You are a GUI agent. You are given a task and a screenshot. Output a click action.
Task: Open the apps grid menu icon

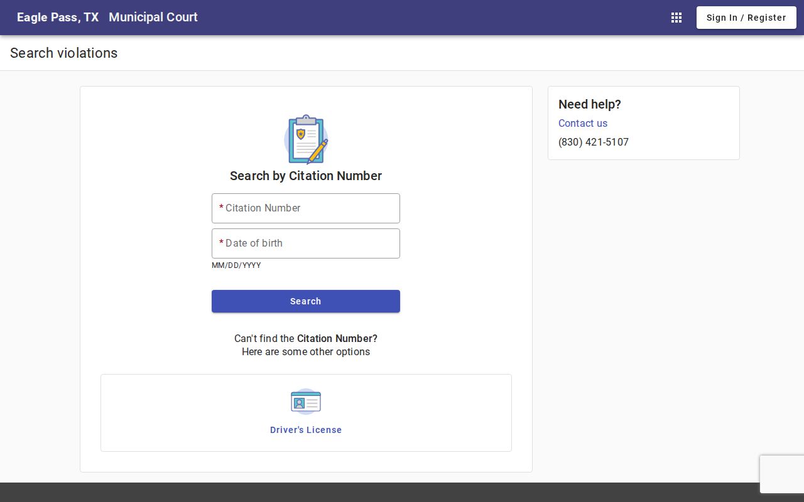tap(676, 18)
